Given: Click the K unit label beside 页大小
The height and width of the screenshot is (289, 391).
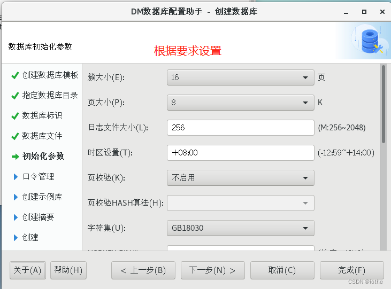Looking at the screenshot, I should (x=320, y=103).
